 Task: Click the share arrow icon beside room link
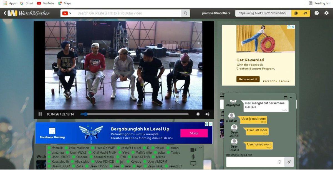pos(305,13)
